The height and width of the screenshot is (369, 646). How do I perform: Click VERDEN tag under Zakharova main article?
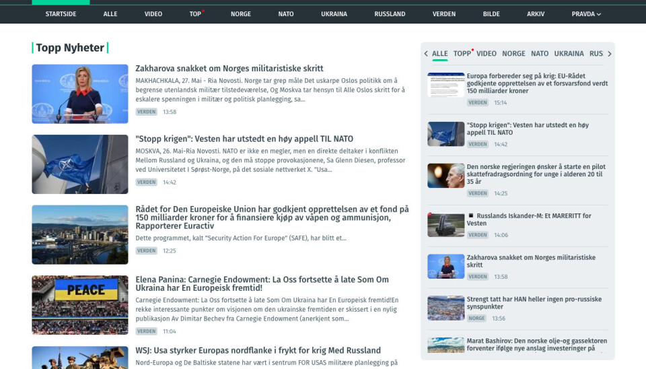click(x=146, y=112)
